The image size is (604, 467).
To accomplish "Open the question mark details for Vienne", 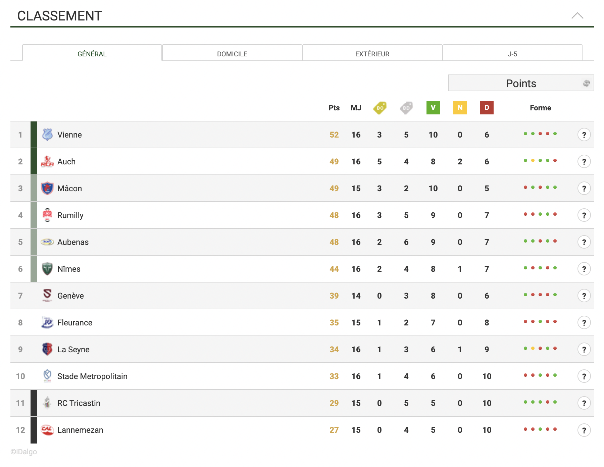I will click(584, 135).
